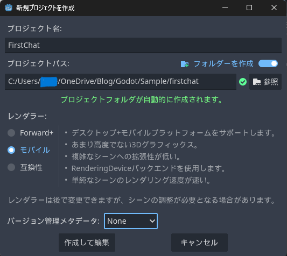The height and width of the screenshot is (256, 287).
Task: Minimize the 新規プロジェクトを作成 window
Action: (x=225, y=8)
